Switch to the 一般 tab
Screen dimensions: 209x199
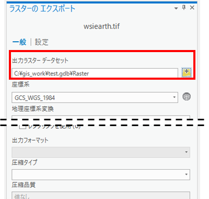point(19,42)
